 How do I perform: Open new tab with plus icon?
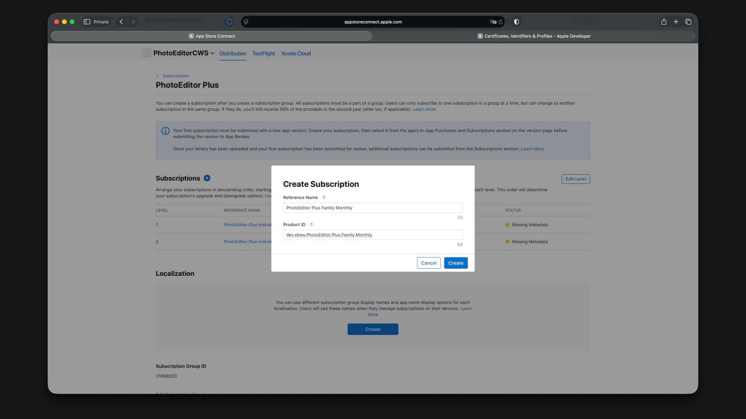[x=676, y=22]
